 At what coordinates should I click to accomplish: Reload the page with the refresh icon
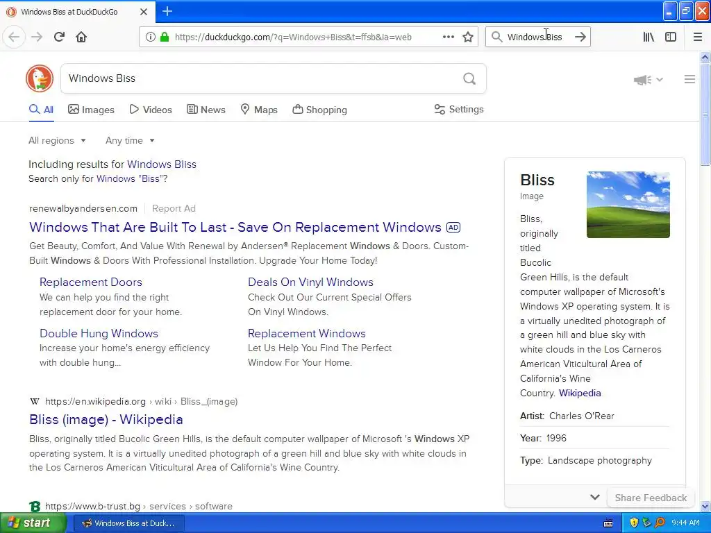59,37
